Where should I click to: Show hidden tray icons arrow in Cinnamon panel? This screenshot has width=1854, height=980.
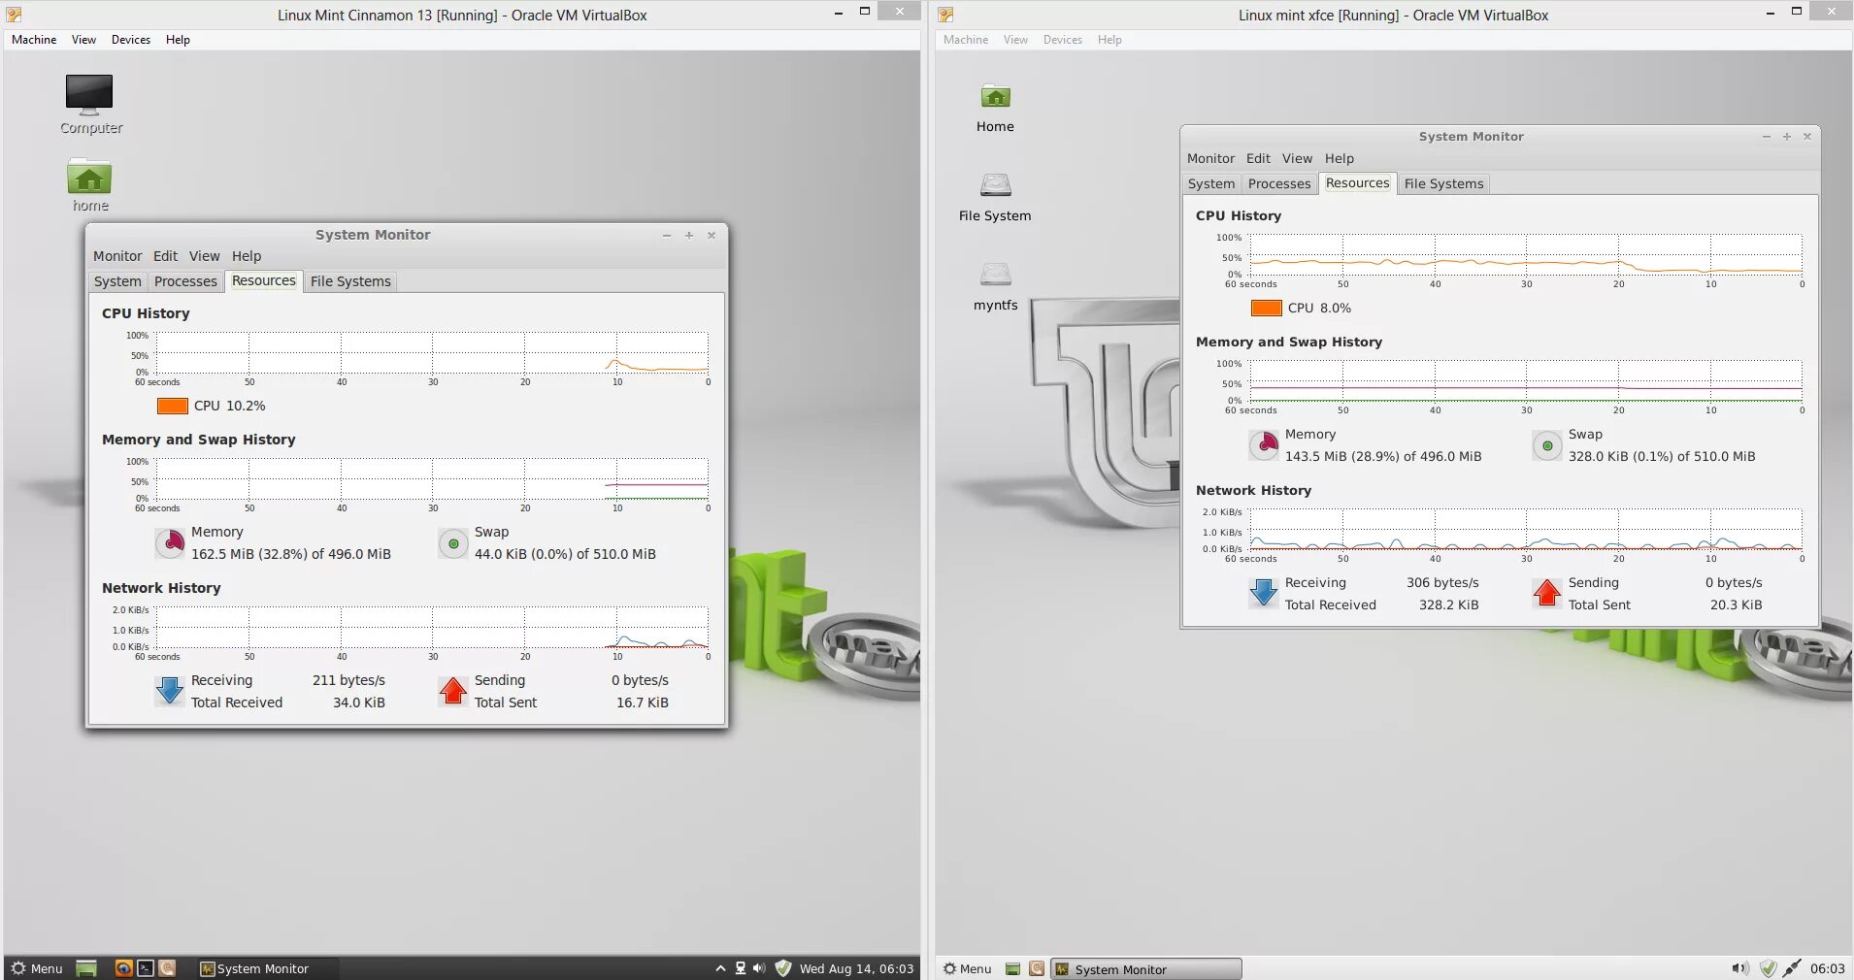point(720,968)
